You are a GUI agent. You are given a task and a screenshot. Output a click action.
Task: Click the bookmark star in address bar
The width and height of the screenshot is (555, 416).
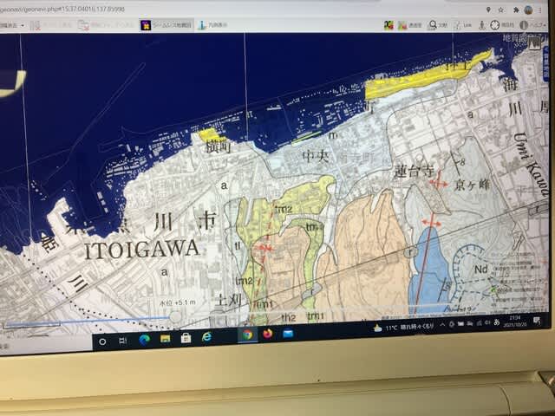pyautogui.click(x=500, y=9)
